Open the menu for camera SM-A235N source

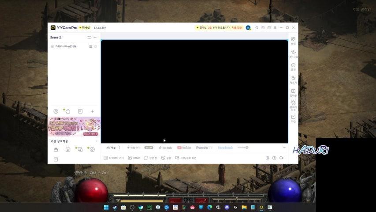click(91, 46)
